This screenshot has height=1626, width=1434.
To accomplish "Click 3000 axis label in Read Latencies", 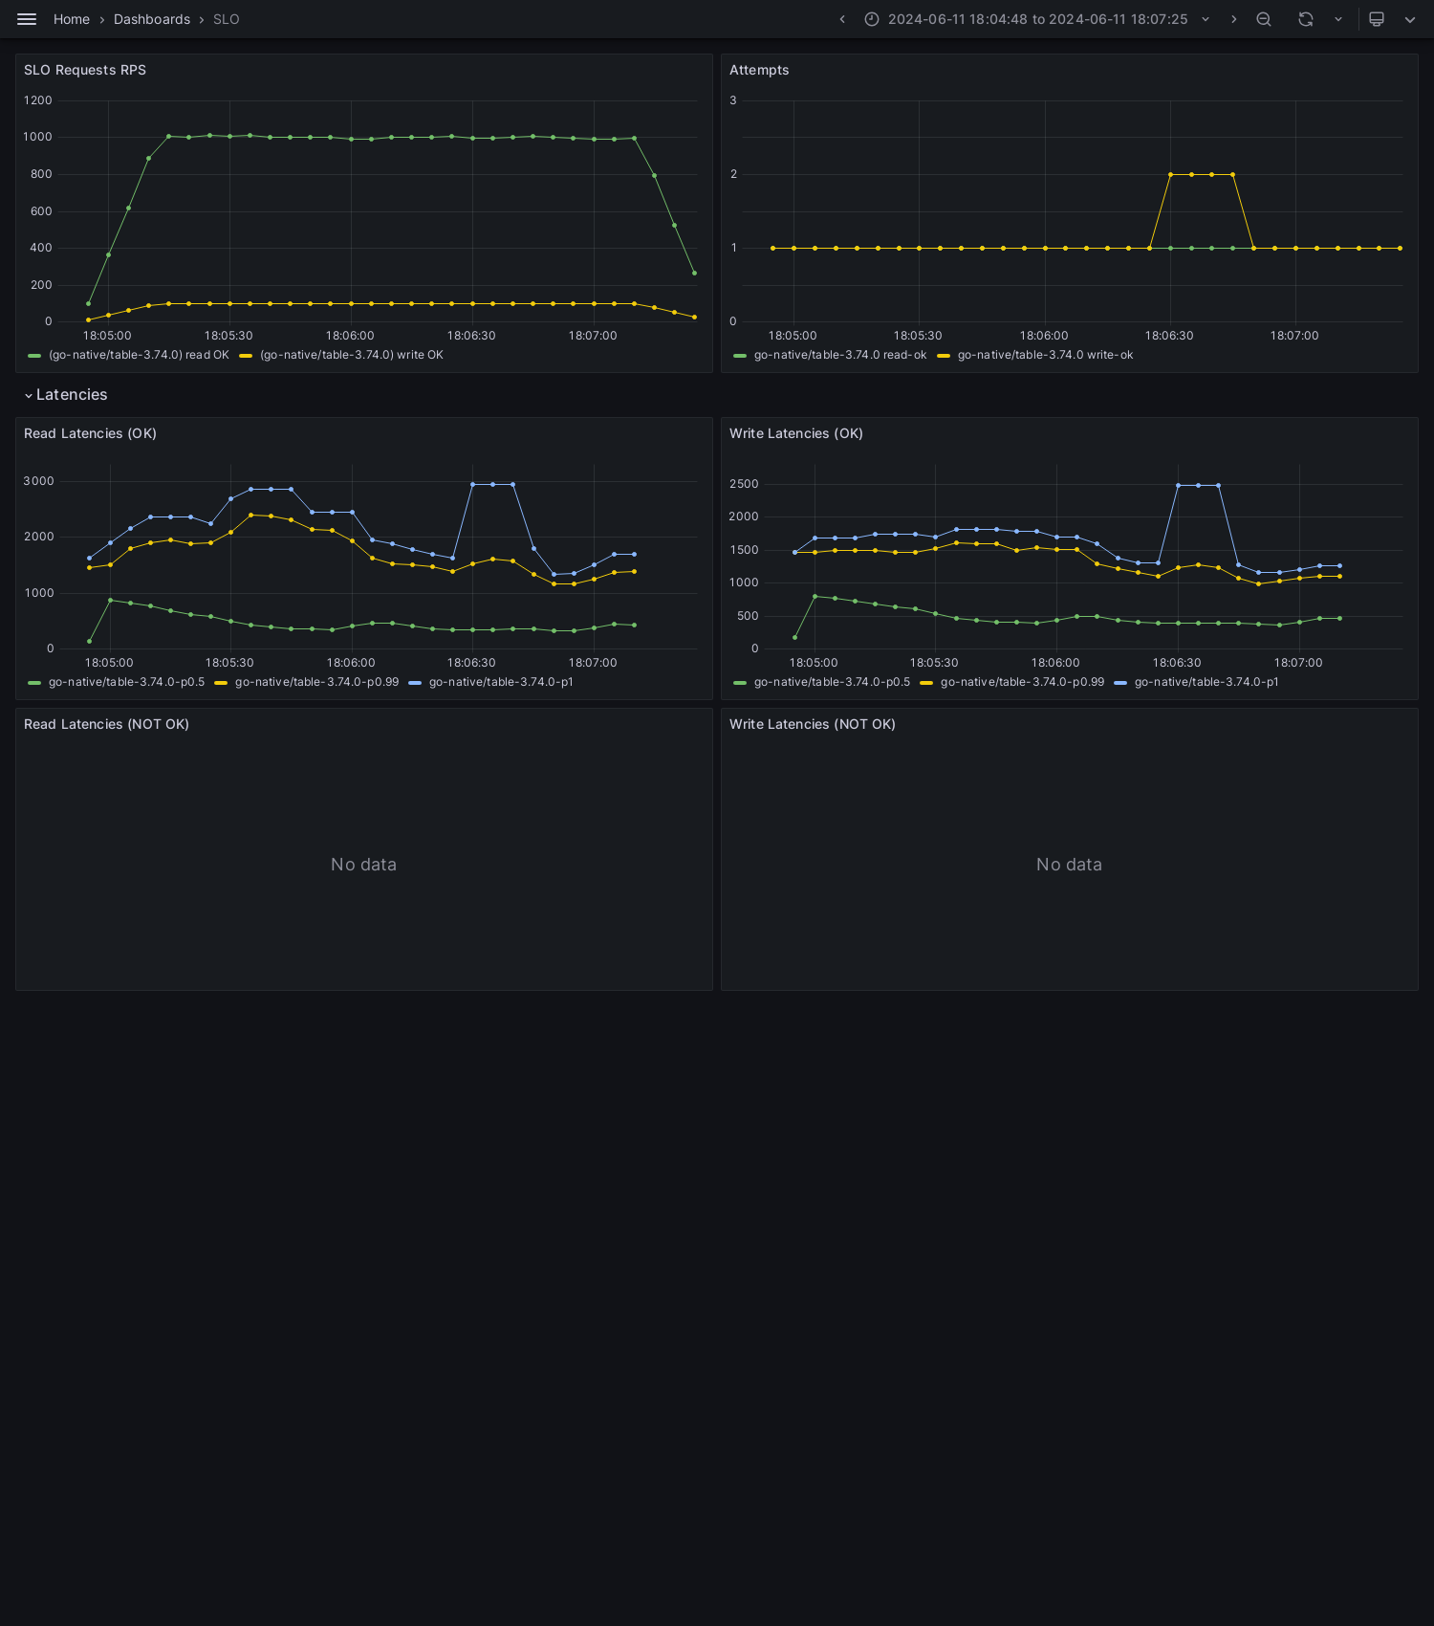I will coord(39,481).
